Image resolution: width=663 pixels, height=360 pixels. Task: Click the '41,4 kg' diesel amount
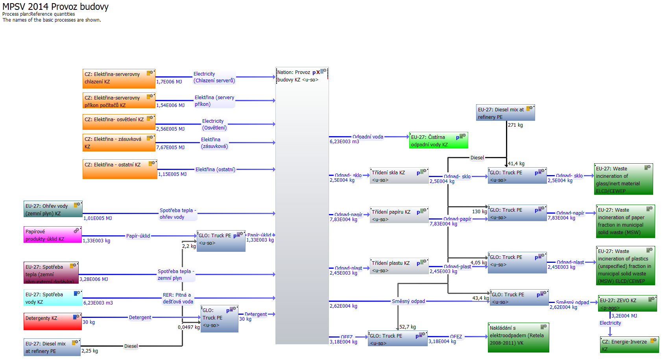[516, 164]
